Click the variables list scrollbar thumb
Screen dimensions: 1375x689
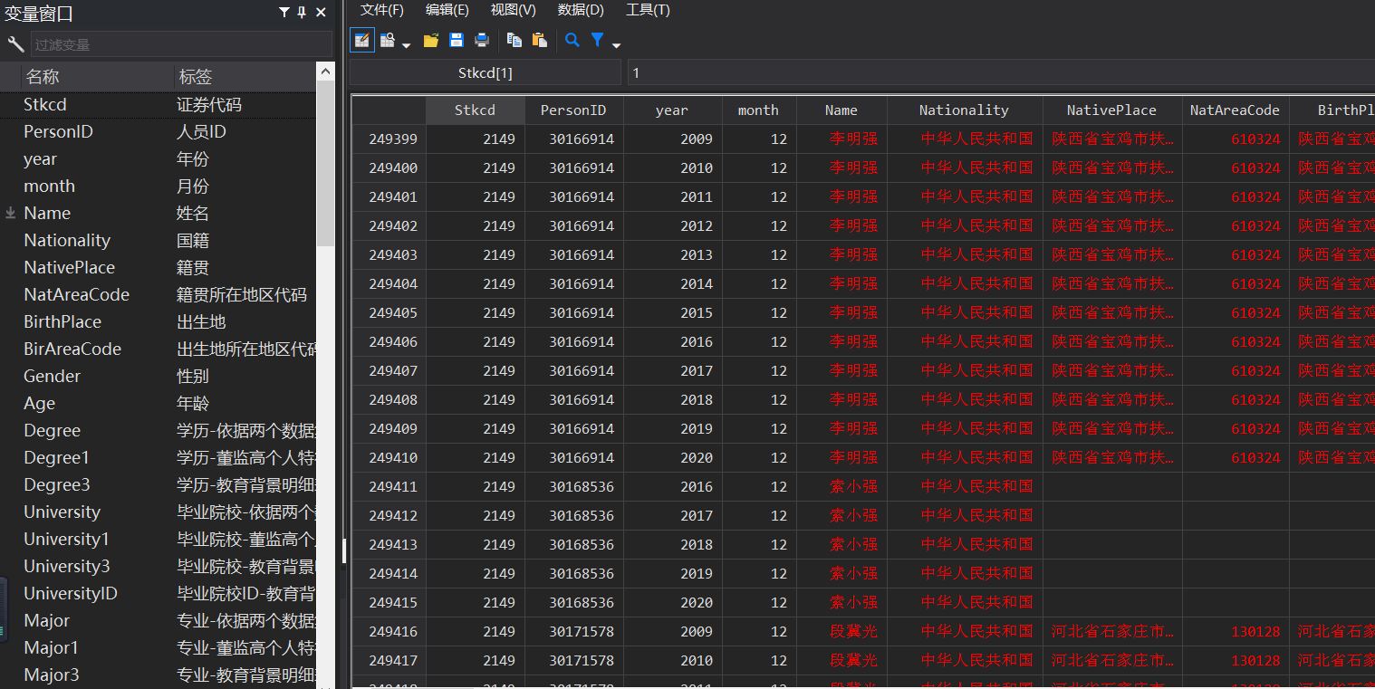click(x=326, y=166)
